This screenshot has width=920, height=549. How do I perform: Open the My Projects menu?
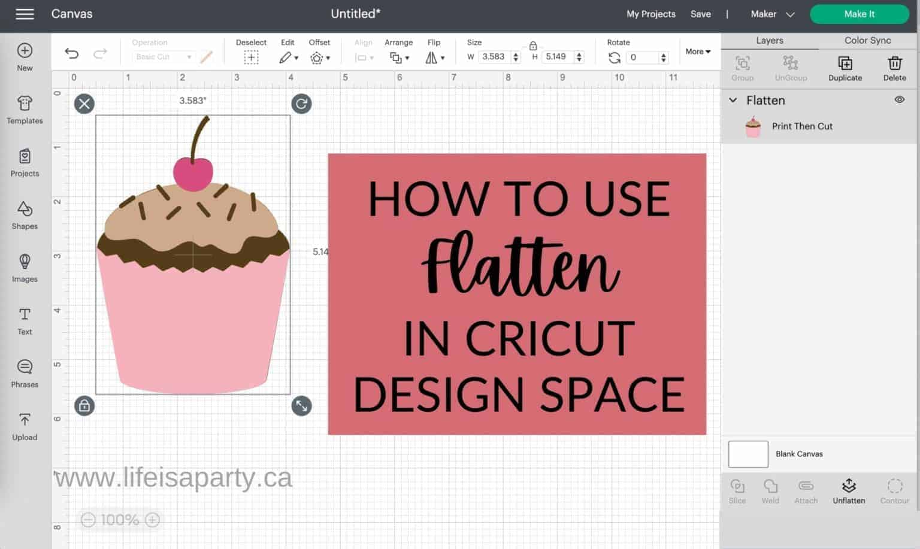click(x=650, y=13)
